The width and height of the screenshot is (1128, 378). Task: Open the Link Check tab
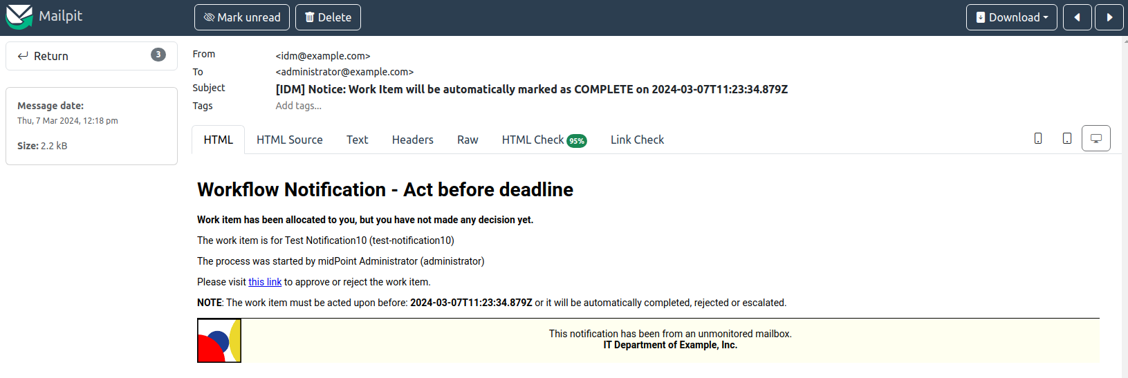[637, 140]
